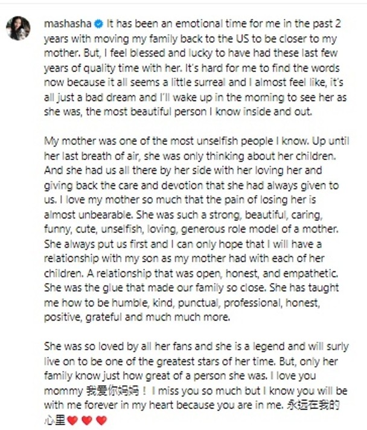
Task: Click the characters 心里 before the hearts
Action: 55,420
